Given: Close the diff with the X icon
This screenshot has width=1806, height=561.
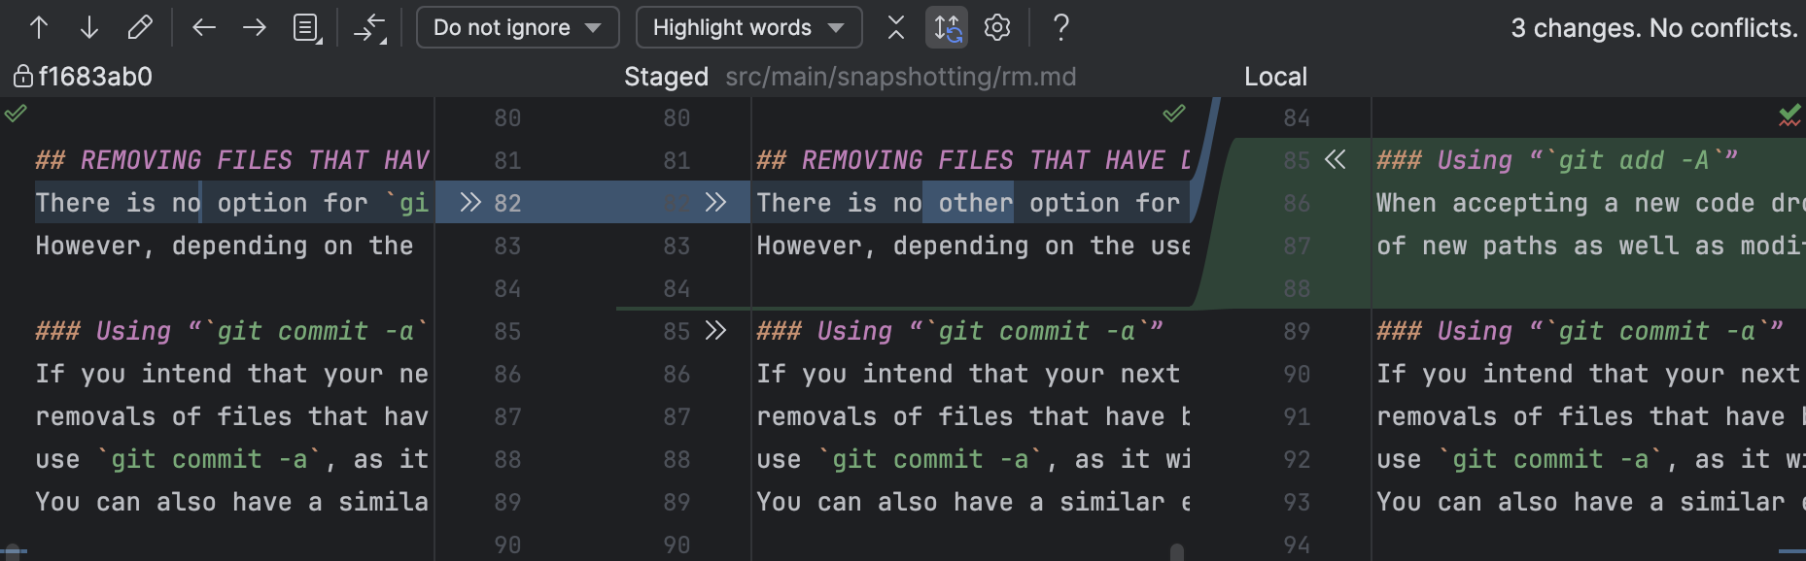Looking at the screenshot, I should (x=895, y=27).
